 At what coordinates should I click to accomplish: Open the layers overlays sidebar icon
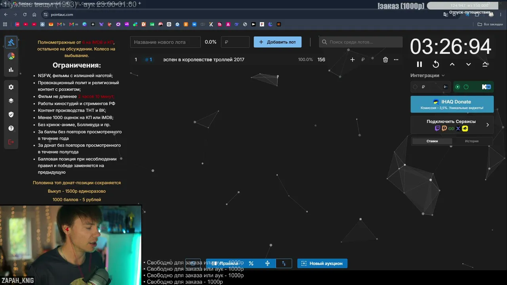(11, 101)
